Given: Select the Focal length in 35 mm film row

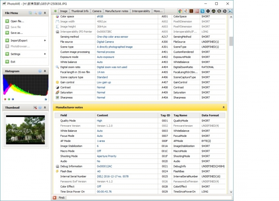Looking at the screenshot, I should 140,72.
